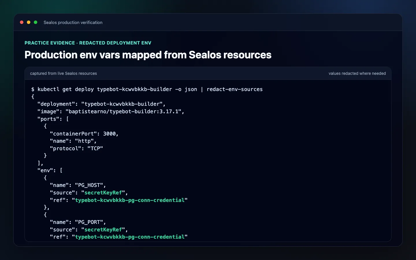
Task: Click the 'Sealos production verification' window title
Action: (73, 23)
